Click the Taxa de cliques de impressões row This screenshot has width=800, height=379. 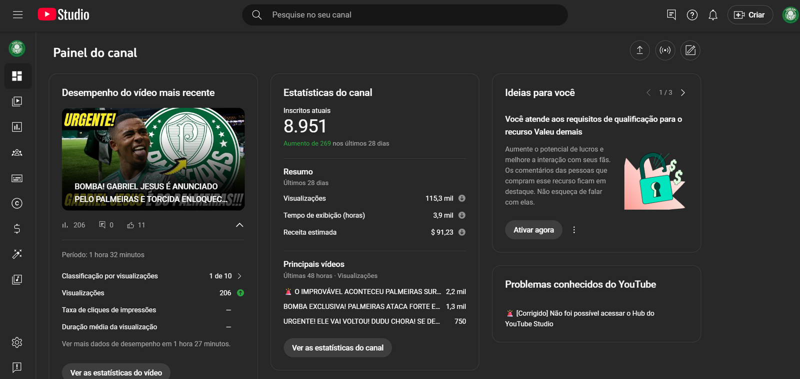coord(153,310)
